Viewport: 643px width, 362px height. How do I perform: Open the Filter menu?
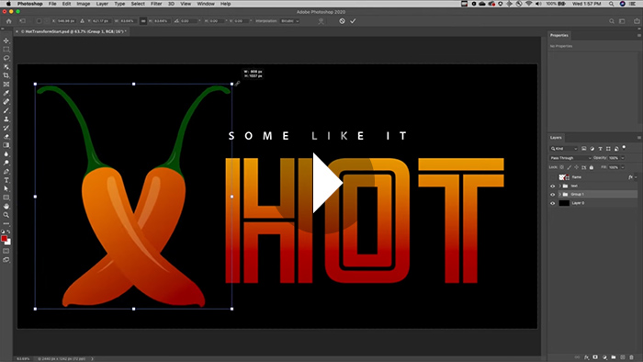pyautogui.click(x=156, y=4)
